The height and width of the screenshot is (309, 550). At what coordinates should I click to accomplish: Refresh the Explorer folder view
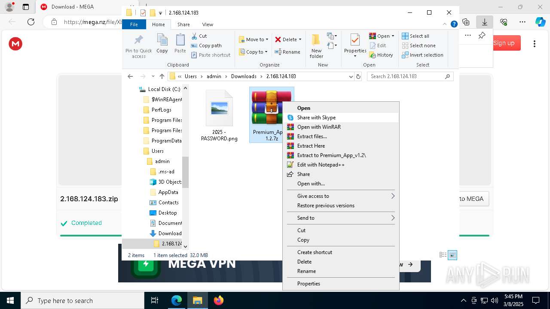[358, 76]
